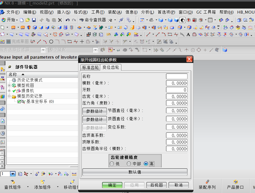Save the part with the floppy icon

[x=34, y=20]
